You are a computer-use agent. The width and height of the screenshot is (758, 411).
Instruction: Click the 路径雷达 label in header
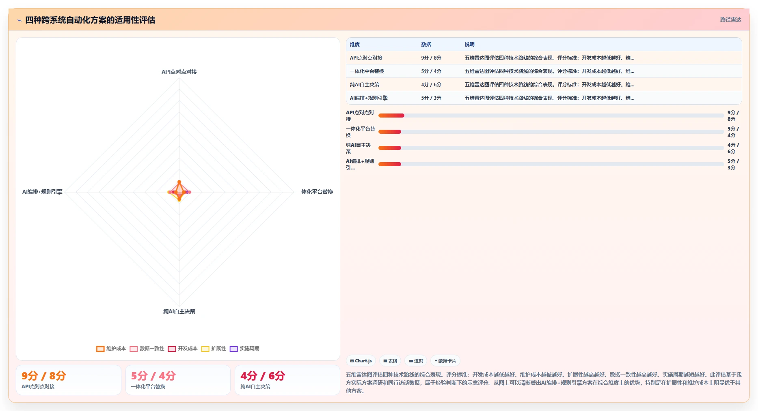pyautogui.click(x=730, y=19)
